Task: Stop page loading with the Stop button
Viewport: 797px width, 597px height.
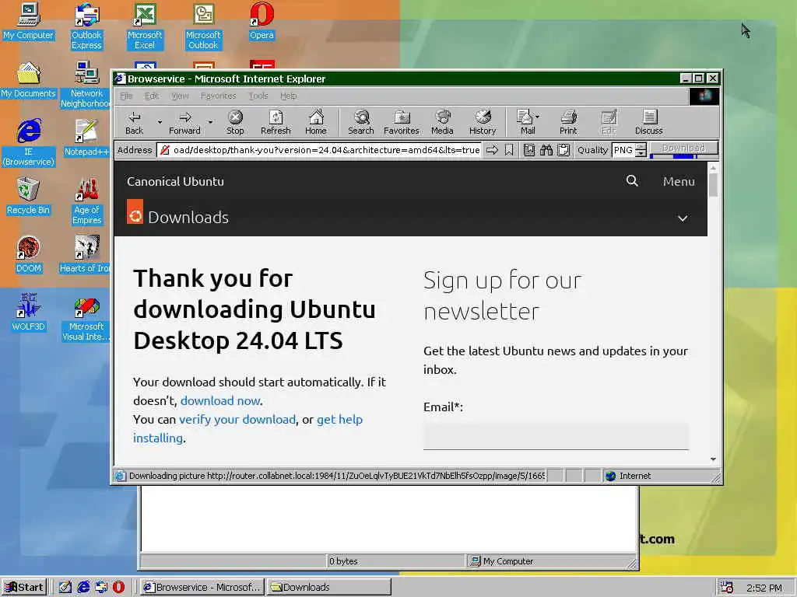Action: point(235,122)
